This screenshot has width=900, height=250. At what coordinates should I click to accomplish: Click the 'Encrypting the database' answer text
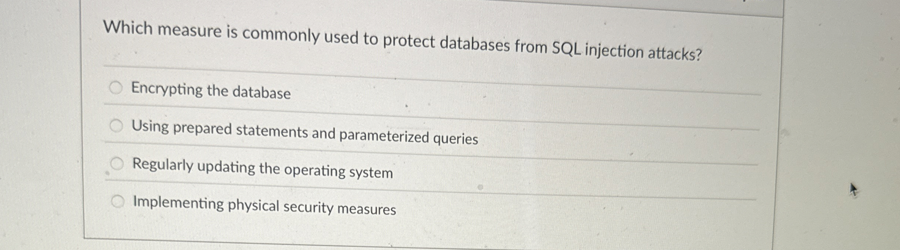click(x=211, y=91)
